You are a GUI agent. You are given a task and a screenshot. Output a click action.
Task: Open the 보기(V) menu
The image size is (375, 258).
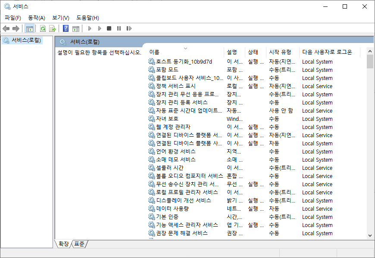click(x=61, y=18)
